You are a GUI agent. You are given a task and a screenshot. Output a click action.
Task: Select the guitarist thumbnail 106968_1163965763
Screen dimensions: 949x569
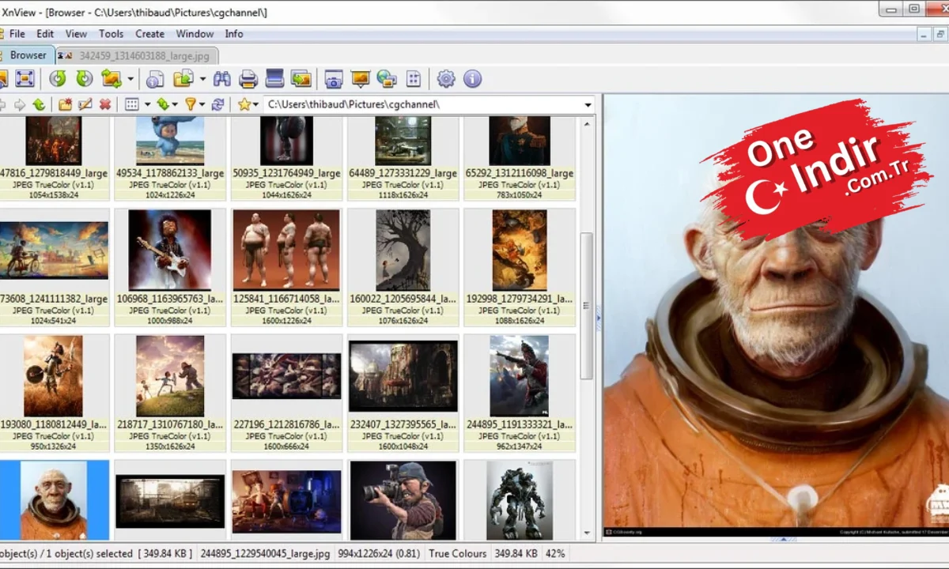170,267
